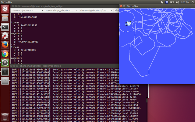Open the network indicator in top panel
Screen dimensions: 195x122
click(162, 2)
